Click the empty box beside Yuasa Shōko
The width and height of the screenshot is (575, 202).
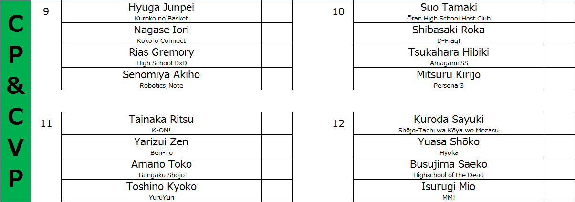click(x=559, y=146)
